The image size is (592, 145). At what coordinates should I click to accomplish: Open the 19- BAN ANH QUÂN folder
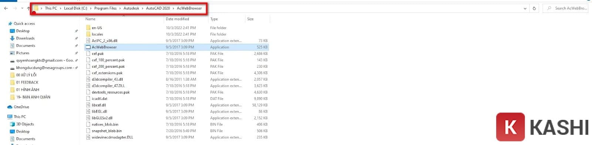(33, 97)
